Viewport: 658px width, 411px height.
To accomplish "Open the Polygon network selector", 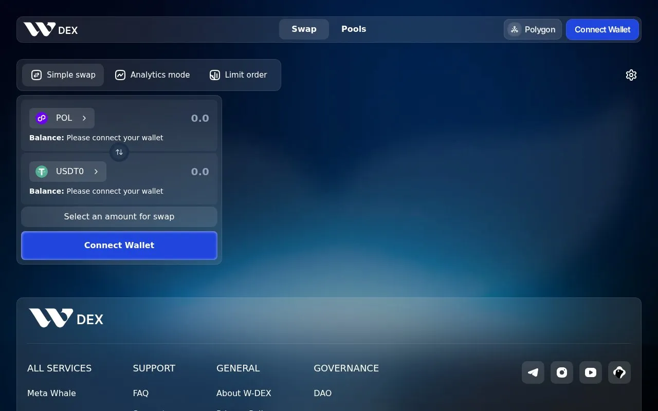I will (533, 29).
